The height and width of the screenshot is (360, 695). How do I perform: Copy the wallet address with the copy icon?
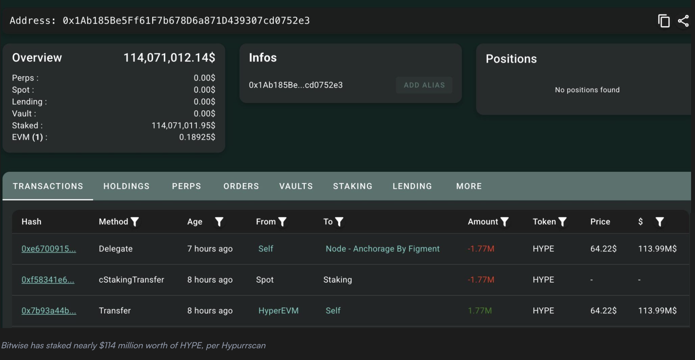(663, 21)
